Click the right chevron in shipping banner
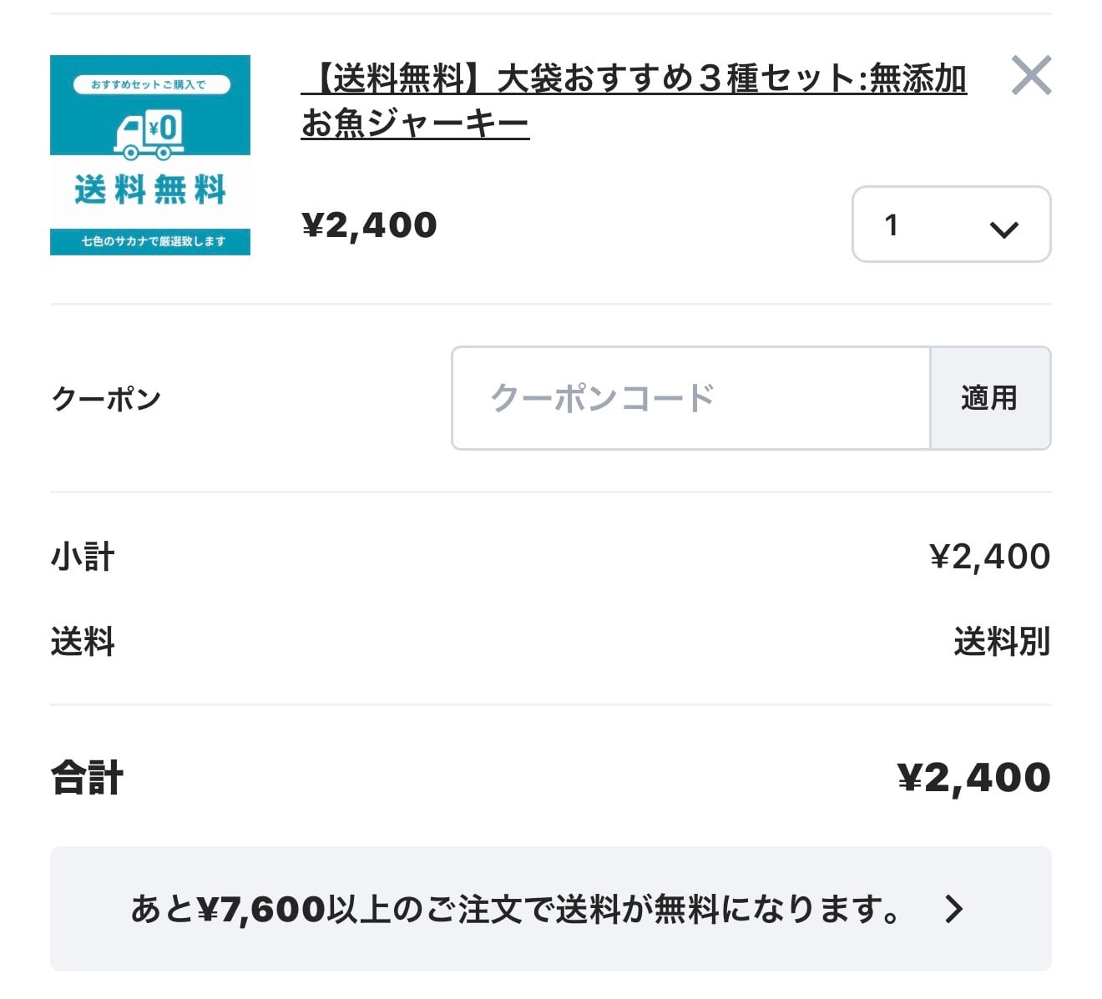Image resolution: width=1102 pixels, height=999 pixels. click(x=954, y=909)
